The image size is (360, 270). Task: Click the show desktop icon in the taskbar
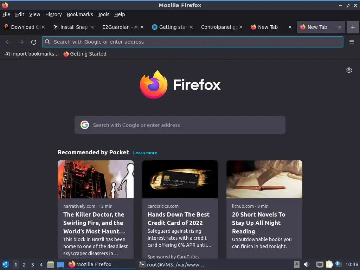click(60, 264)
